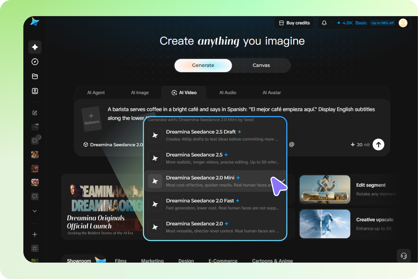The height and width of the screenshot is (279, 418).
Task: Add a reference via plus card
Action: (91, 119)
